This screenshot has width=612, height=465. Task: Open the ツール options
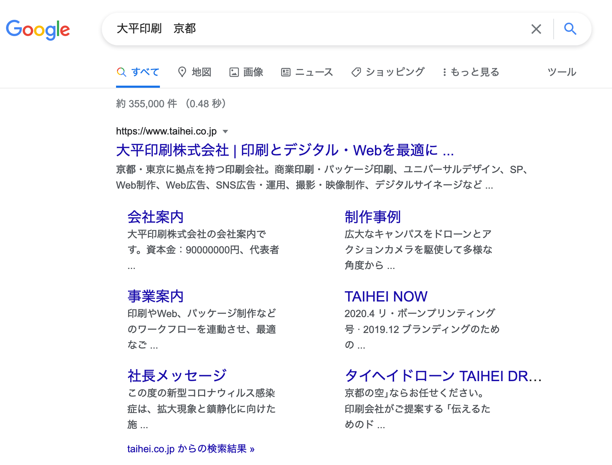click(562, 72)
